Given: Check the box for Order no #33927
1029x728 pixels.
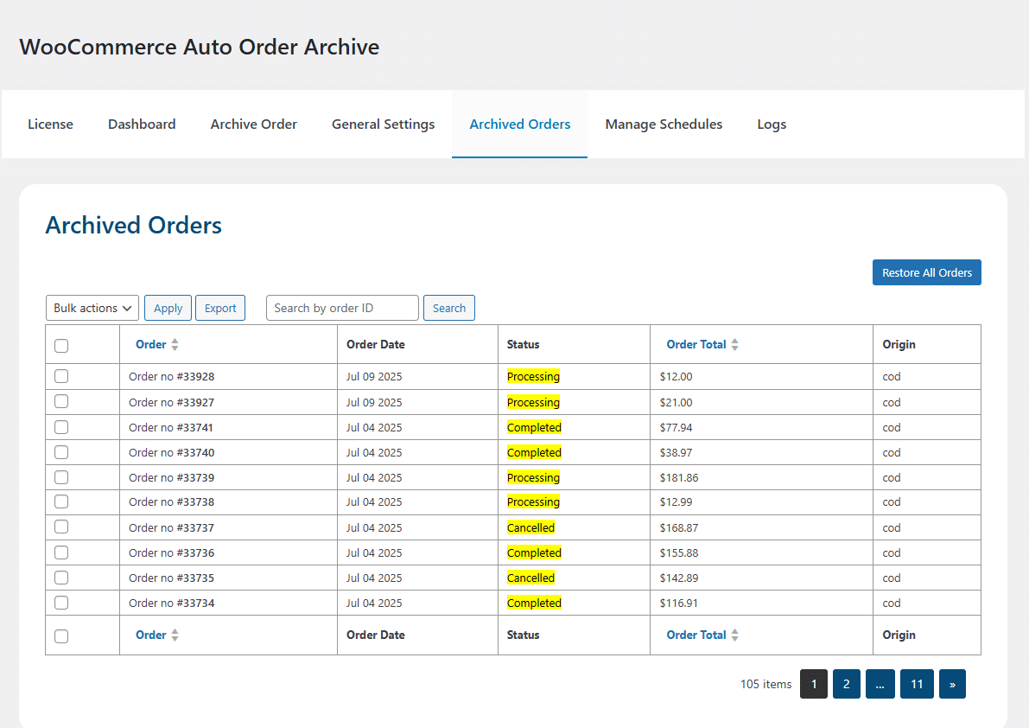Looking at the screenshot, I should [61, 401].
